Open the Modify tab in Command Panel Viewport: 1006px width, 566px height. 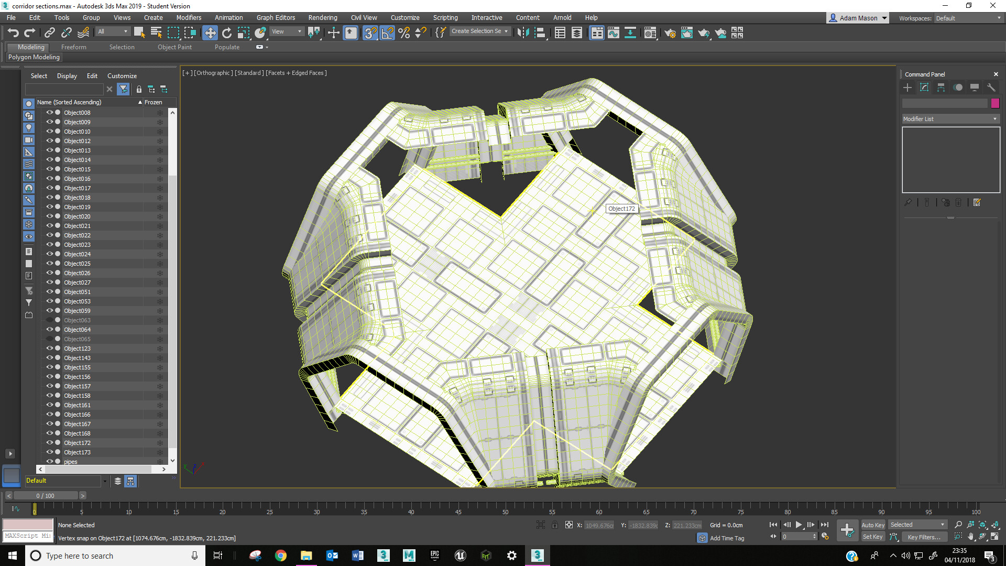924,88
